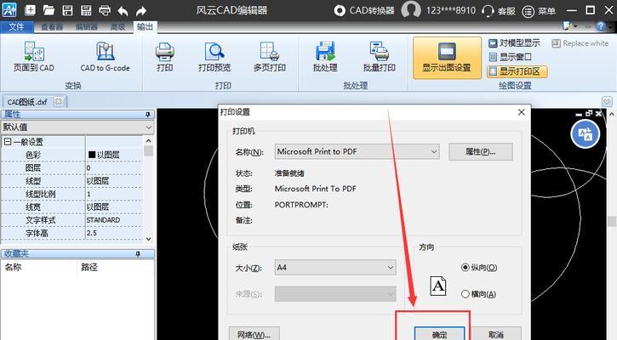Click account name 123****8910
Image resolution: width=617 pixels, height=340 pixels.
[451, 10]
